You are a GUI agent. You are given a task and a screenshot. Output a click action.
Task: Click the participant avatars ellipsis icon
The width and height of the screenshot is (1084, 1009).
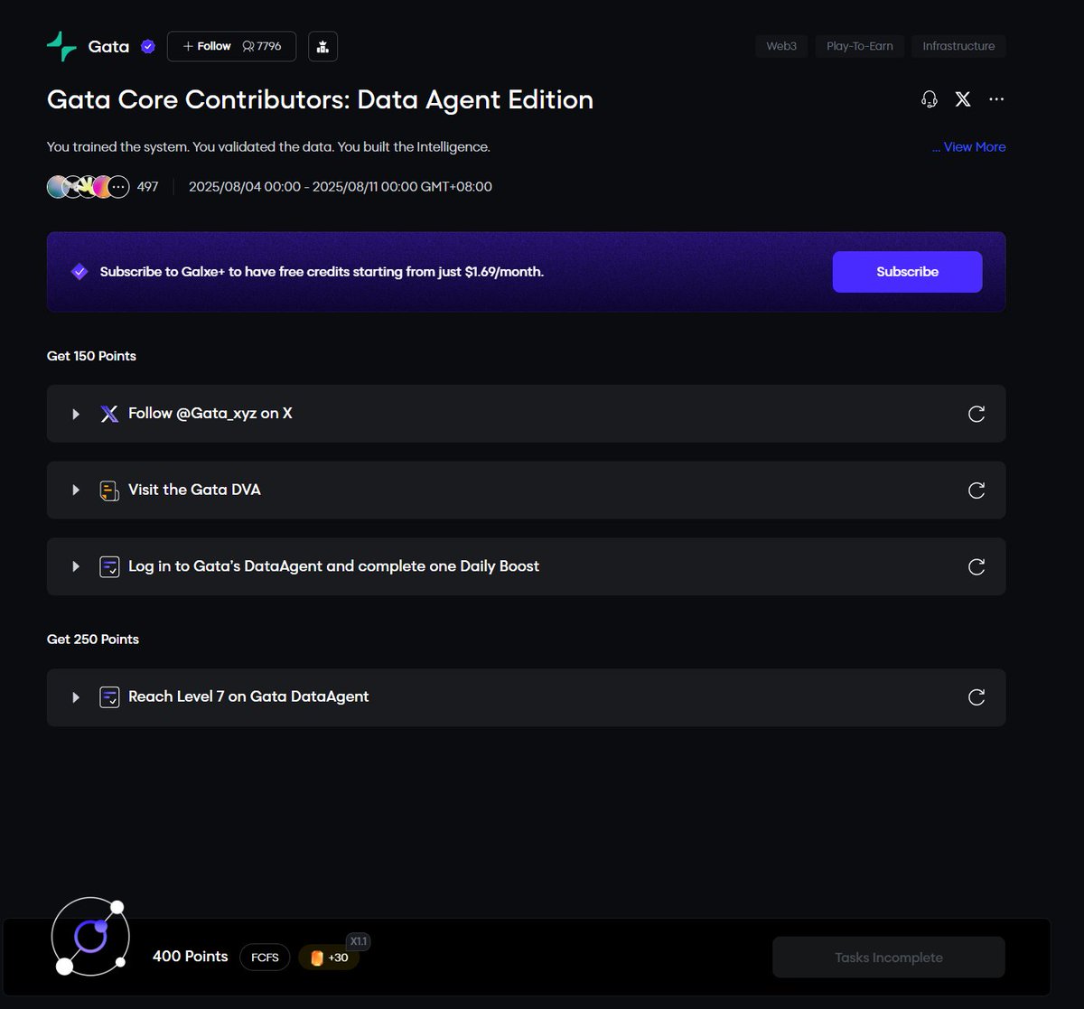(118, 187)
